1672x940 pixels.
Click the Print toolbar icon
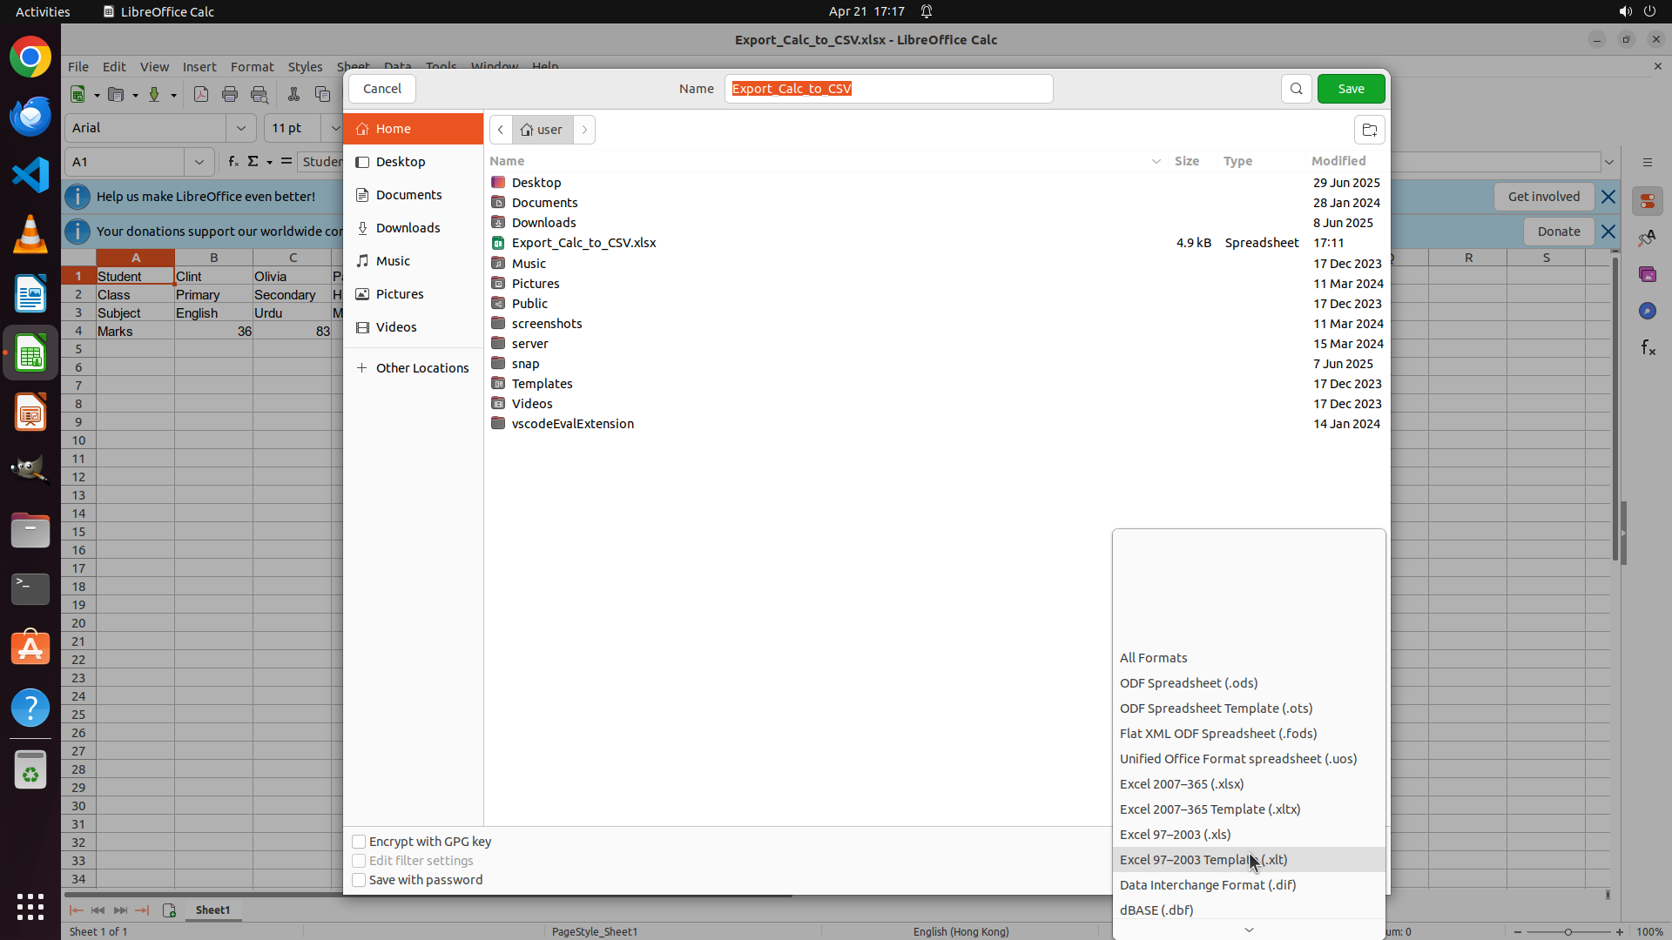[230, 94]
